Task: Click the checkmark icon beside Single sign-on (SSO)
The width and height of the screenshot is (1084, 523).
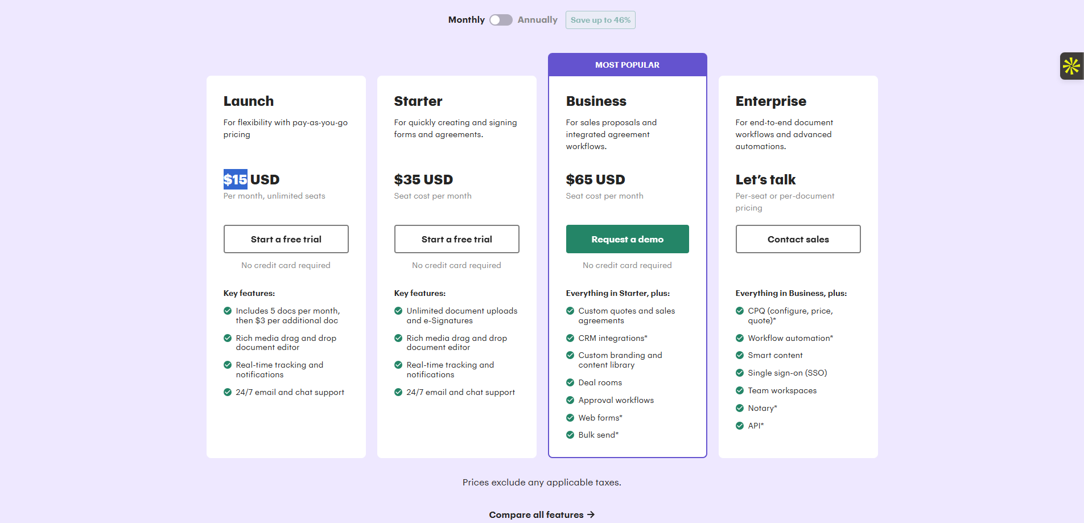Action: pos(740,373)
